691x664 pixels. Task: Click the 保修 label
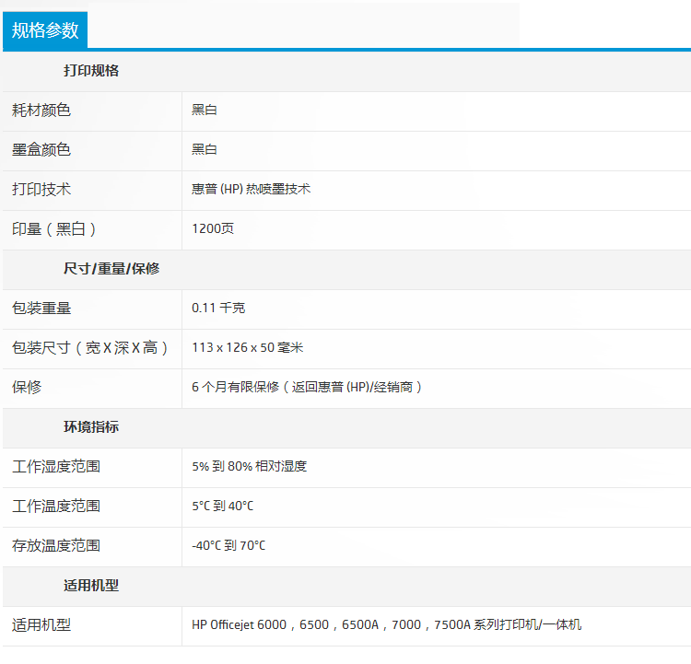pos(27,388)
